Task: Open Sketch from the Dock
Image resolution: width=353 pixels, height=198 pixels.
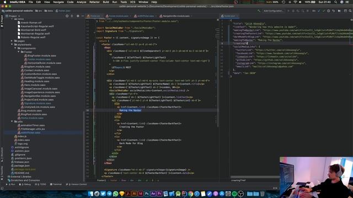Action: click(x=122, y=194)
